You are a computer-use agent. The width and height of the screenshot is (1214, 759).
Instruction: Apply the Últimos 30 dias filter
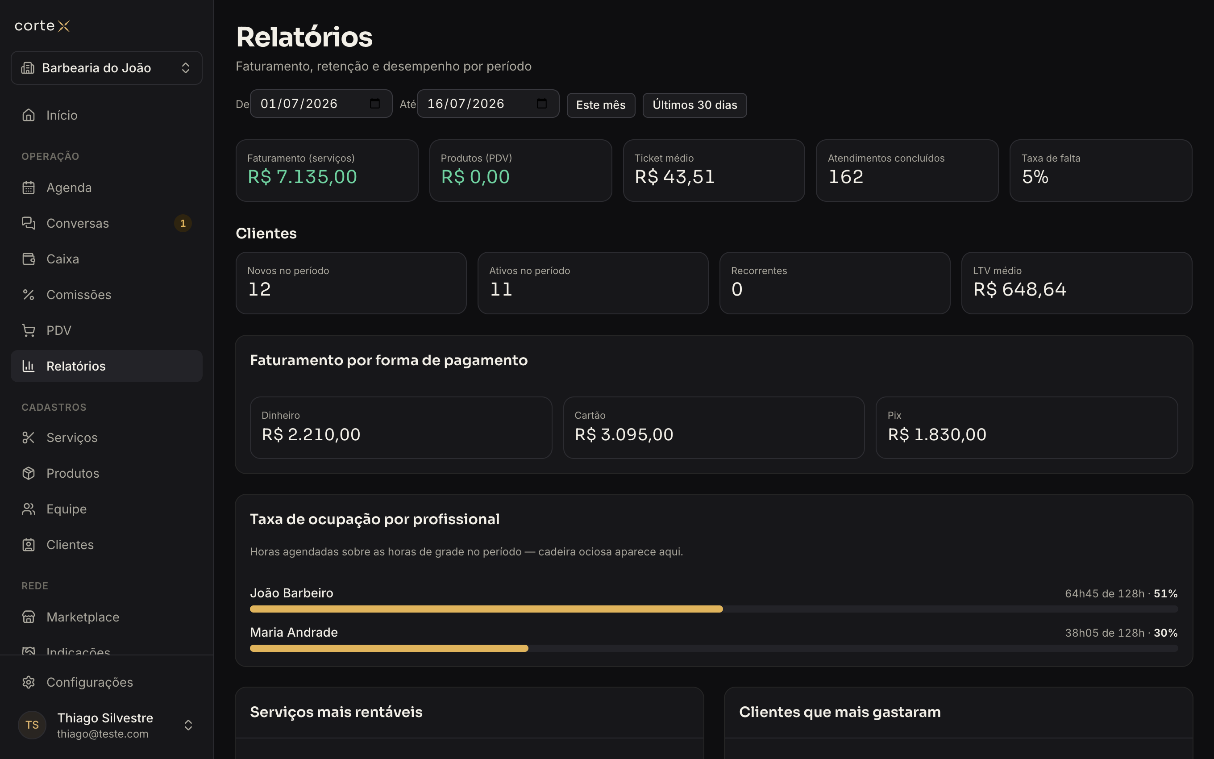[x=694, y=105]
